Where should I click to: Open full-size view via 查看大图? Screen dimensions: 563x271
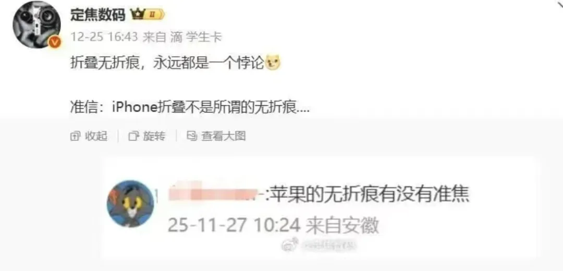[216, 136]
